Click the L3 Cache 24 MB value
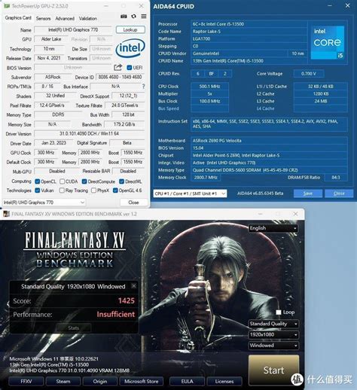 click(x=321, y=101)
